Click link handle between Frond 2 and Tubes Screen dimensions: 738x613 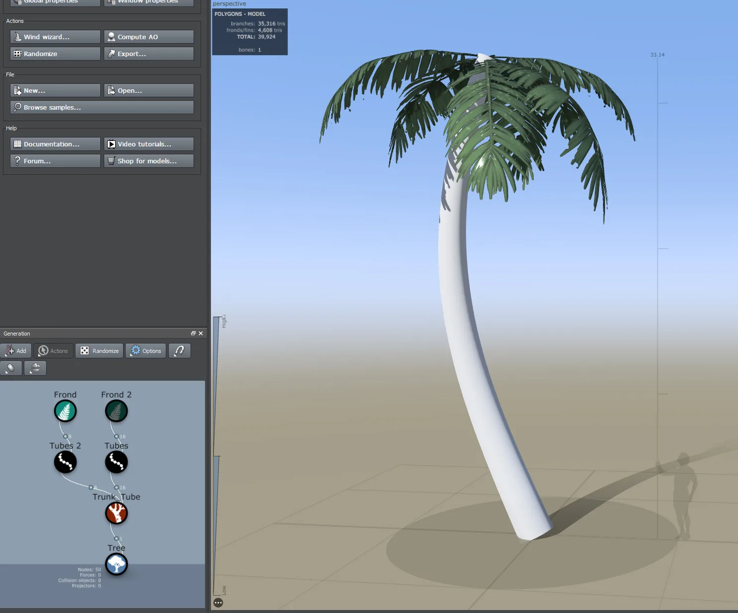[x=117, y=436]
